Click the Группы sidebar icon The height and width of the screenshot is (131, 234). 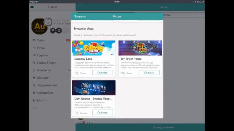[34, 55]
